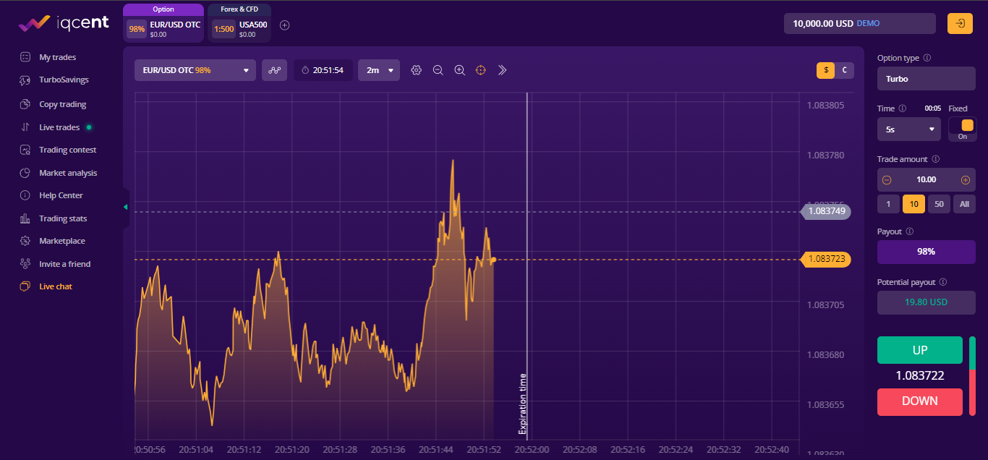988x460 pixels.
Task: Click the Trading contest icon
Action: [x=25, y=150]
